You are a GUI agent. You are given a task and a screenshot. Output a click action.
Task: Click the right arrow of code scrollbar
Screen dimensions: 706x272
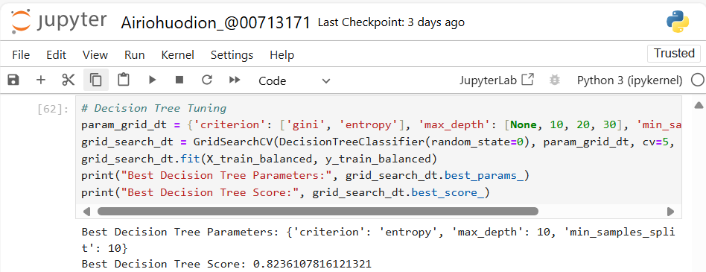click(670, 211)
